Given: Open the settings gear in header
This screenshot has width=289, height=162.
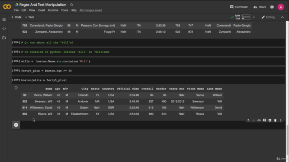Looking at the screenshot, I should point(272,7).
